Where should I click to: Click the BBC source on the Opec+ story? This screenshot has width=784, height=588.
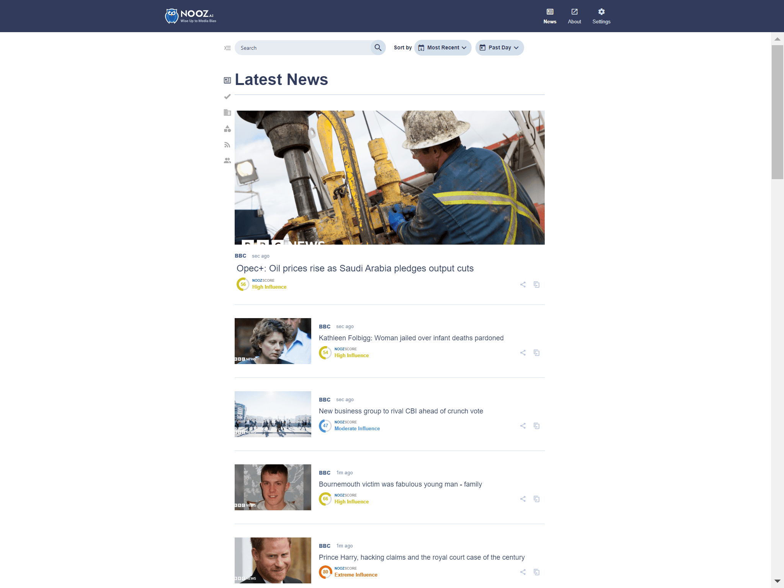point(240,256)
